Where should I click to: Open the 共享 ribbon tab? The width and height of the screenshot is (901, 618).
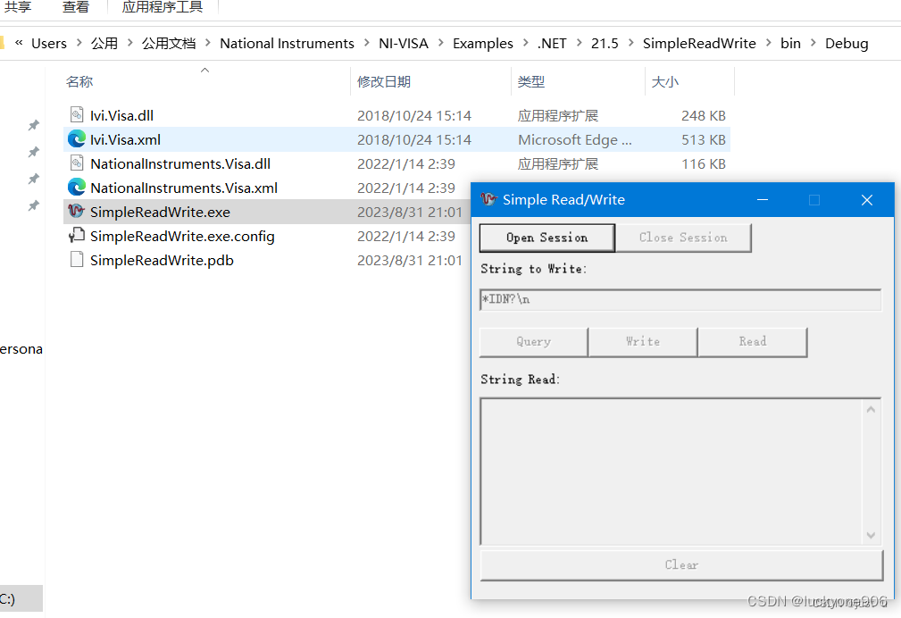tap(17, 7)
